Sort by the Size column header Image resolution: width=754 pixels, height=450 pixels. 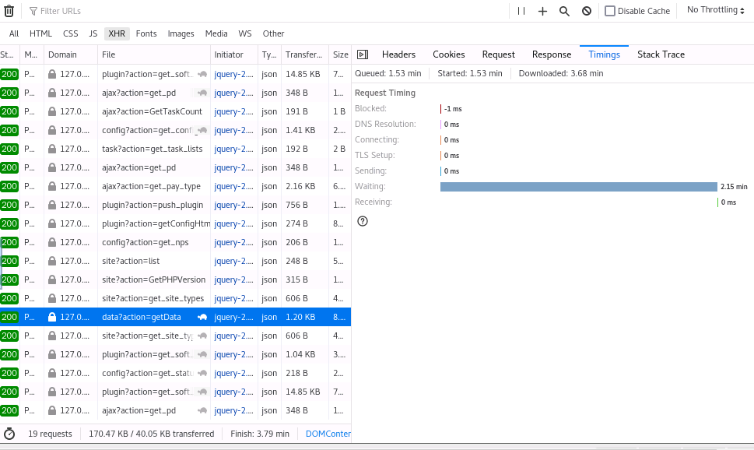click(340, 54)
